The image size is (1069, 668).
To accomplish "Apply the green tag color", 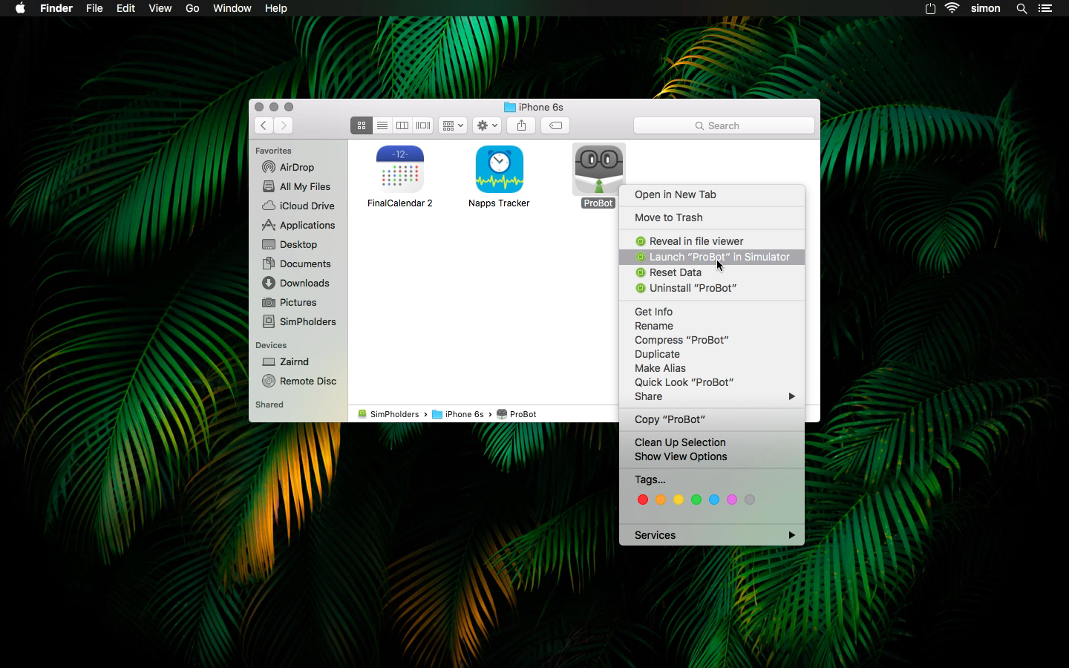I will [x=696, y=500].
